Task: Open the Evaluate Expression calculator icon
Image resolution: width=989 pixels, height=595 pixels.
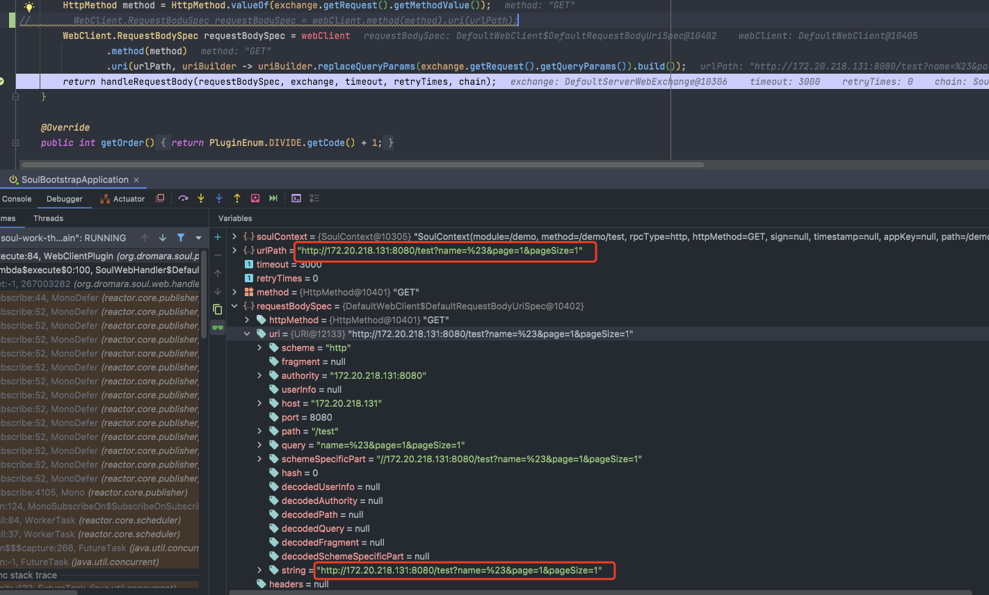Action: tap(296, 198)
